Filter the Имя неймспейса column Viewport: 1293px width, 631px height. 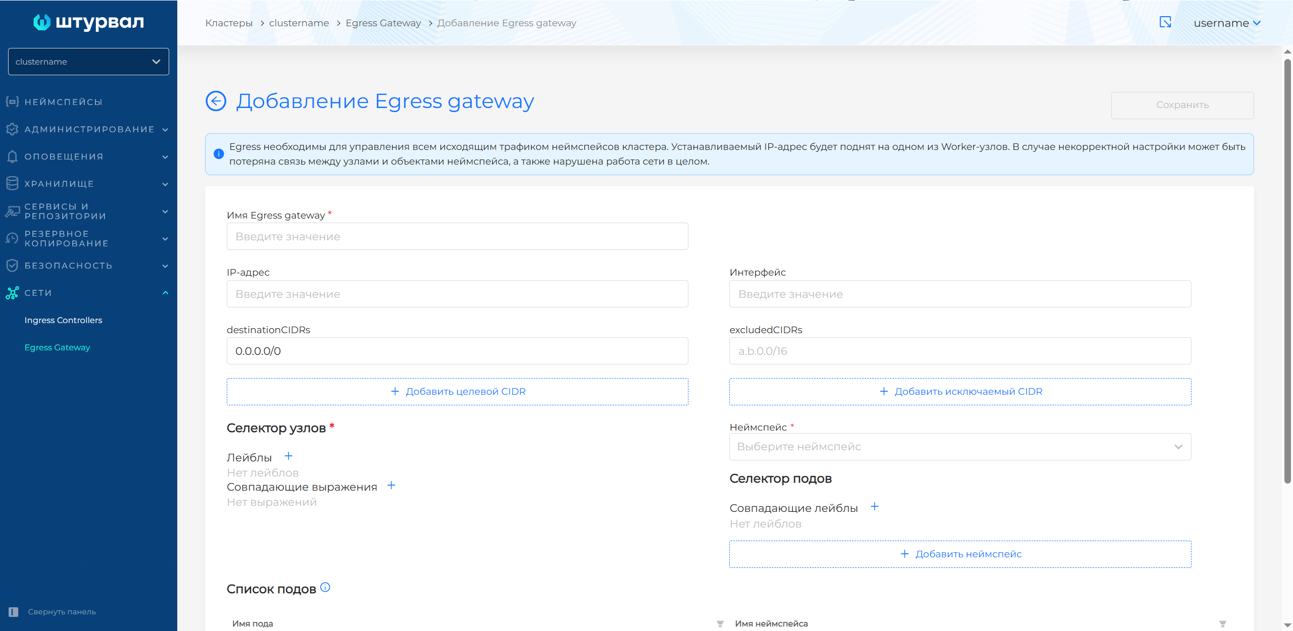pos(1222,624)
